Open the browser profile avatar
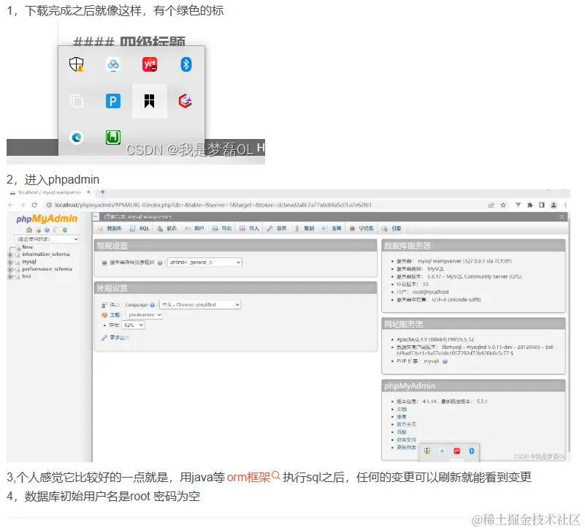585x531 pixels. [554, 205]
